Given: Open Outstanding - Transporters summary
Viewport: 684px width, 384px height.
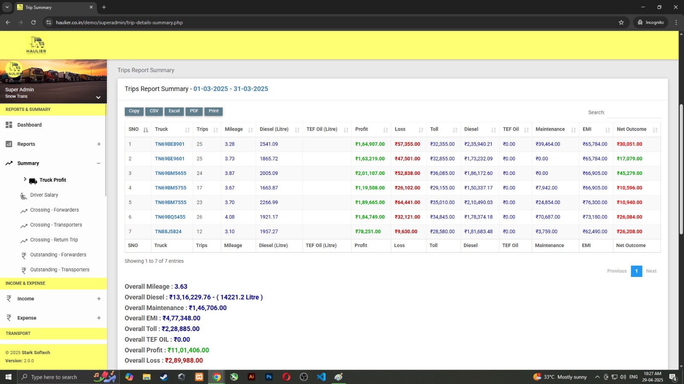Looking at the screenshot, I should 59,270.
